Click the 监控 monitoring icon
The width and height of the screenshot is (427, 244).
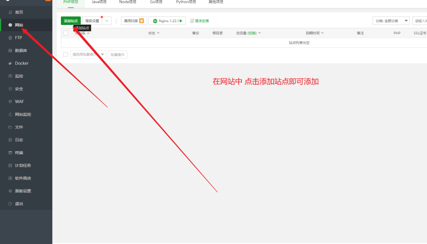click(10, 76)
